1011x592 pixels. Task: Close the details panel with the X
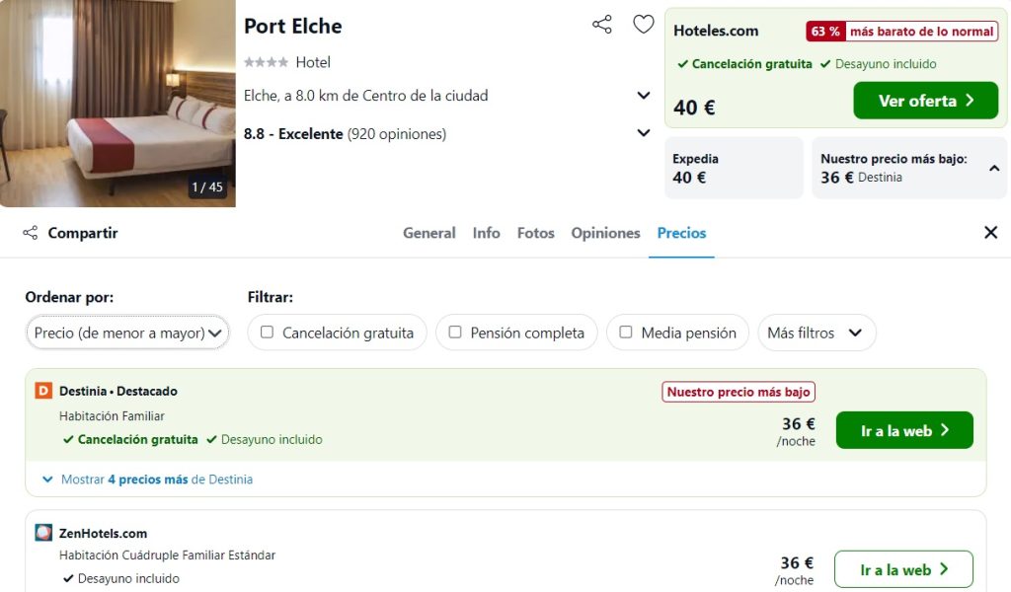tap(991, 233)
